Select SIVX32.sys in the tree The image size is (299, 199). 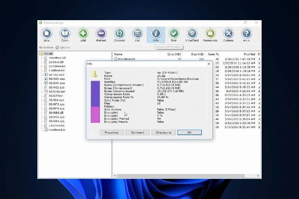pyautogui.click(x=56, y=117)
